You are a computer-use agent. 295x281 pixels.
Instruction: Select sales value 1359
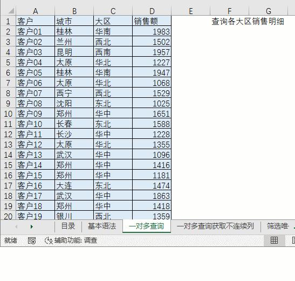pyautogui.click(x=152, y=216)
